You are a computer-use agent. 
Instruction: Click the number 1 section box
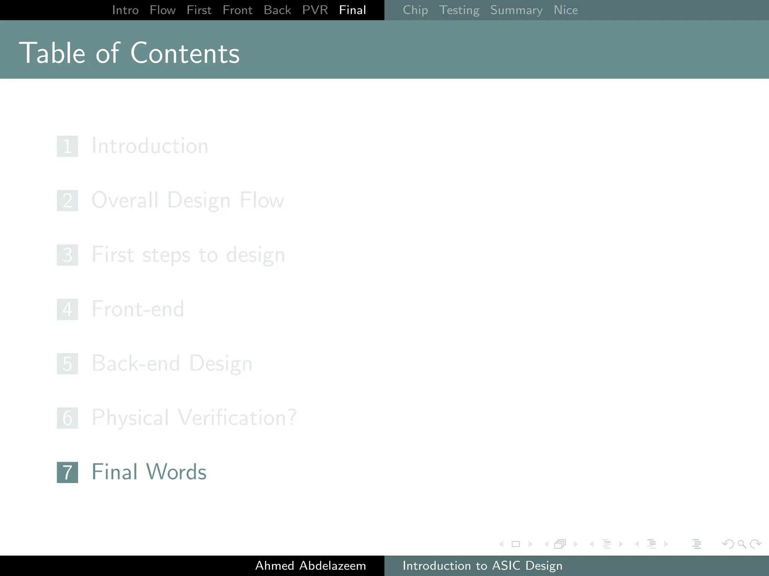pos(68,146)
